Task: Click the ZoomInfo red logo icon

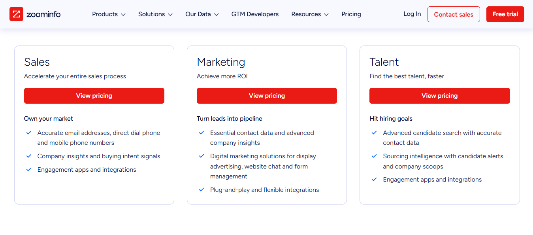Action: coord(16,14)
